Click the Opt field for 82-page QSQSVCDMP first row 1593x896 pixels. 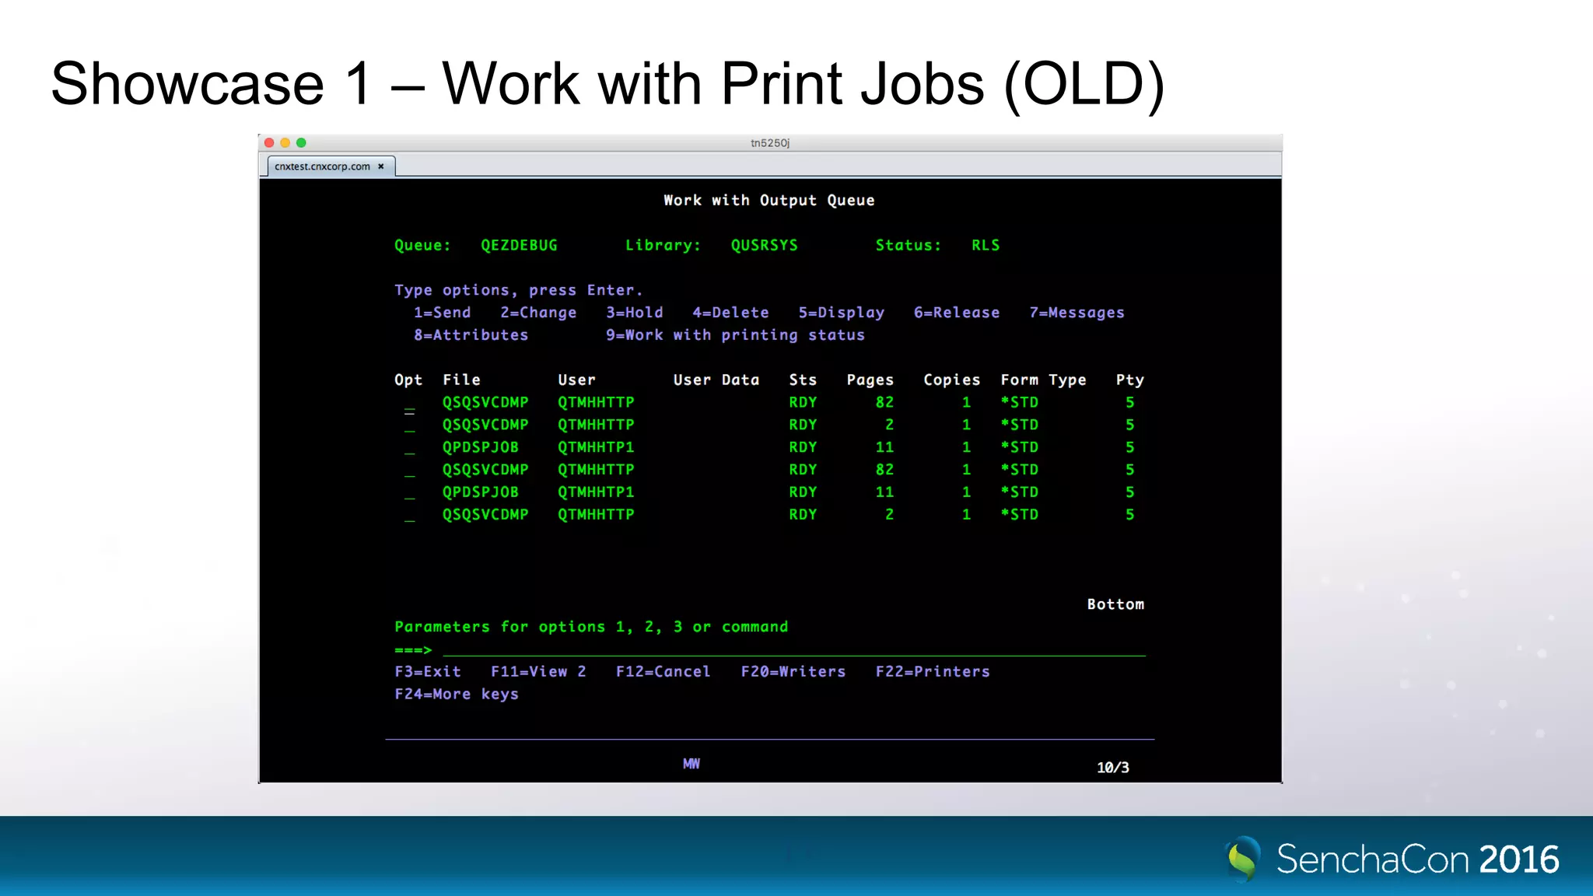(x=409, y=404)
